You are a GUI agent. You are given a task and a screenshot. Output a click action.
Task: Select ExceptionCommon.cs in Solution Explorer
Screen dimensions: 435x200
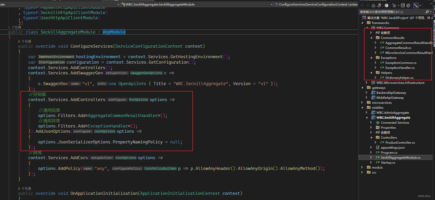pos(401,63)
